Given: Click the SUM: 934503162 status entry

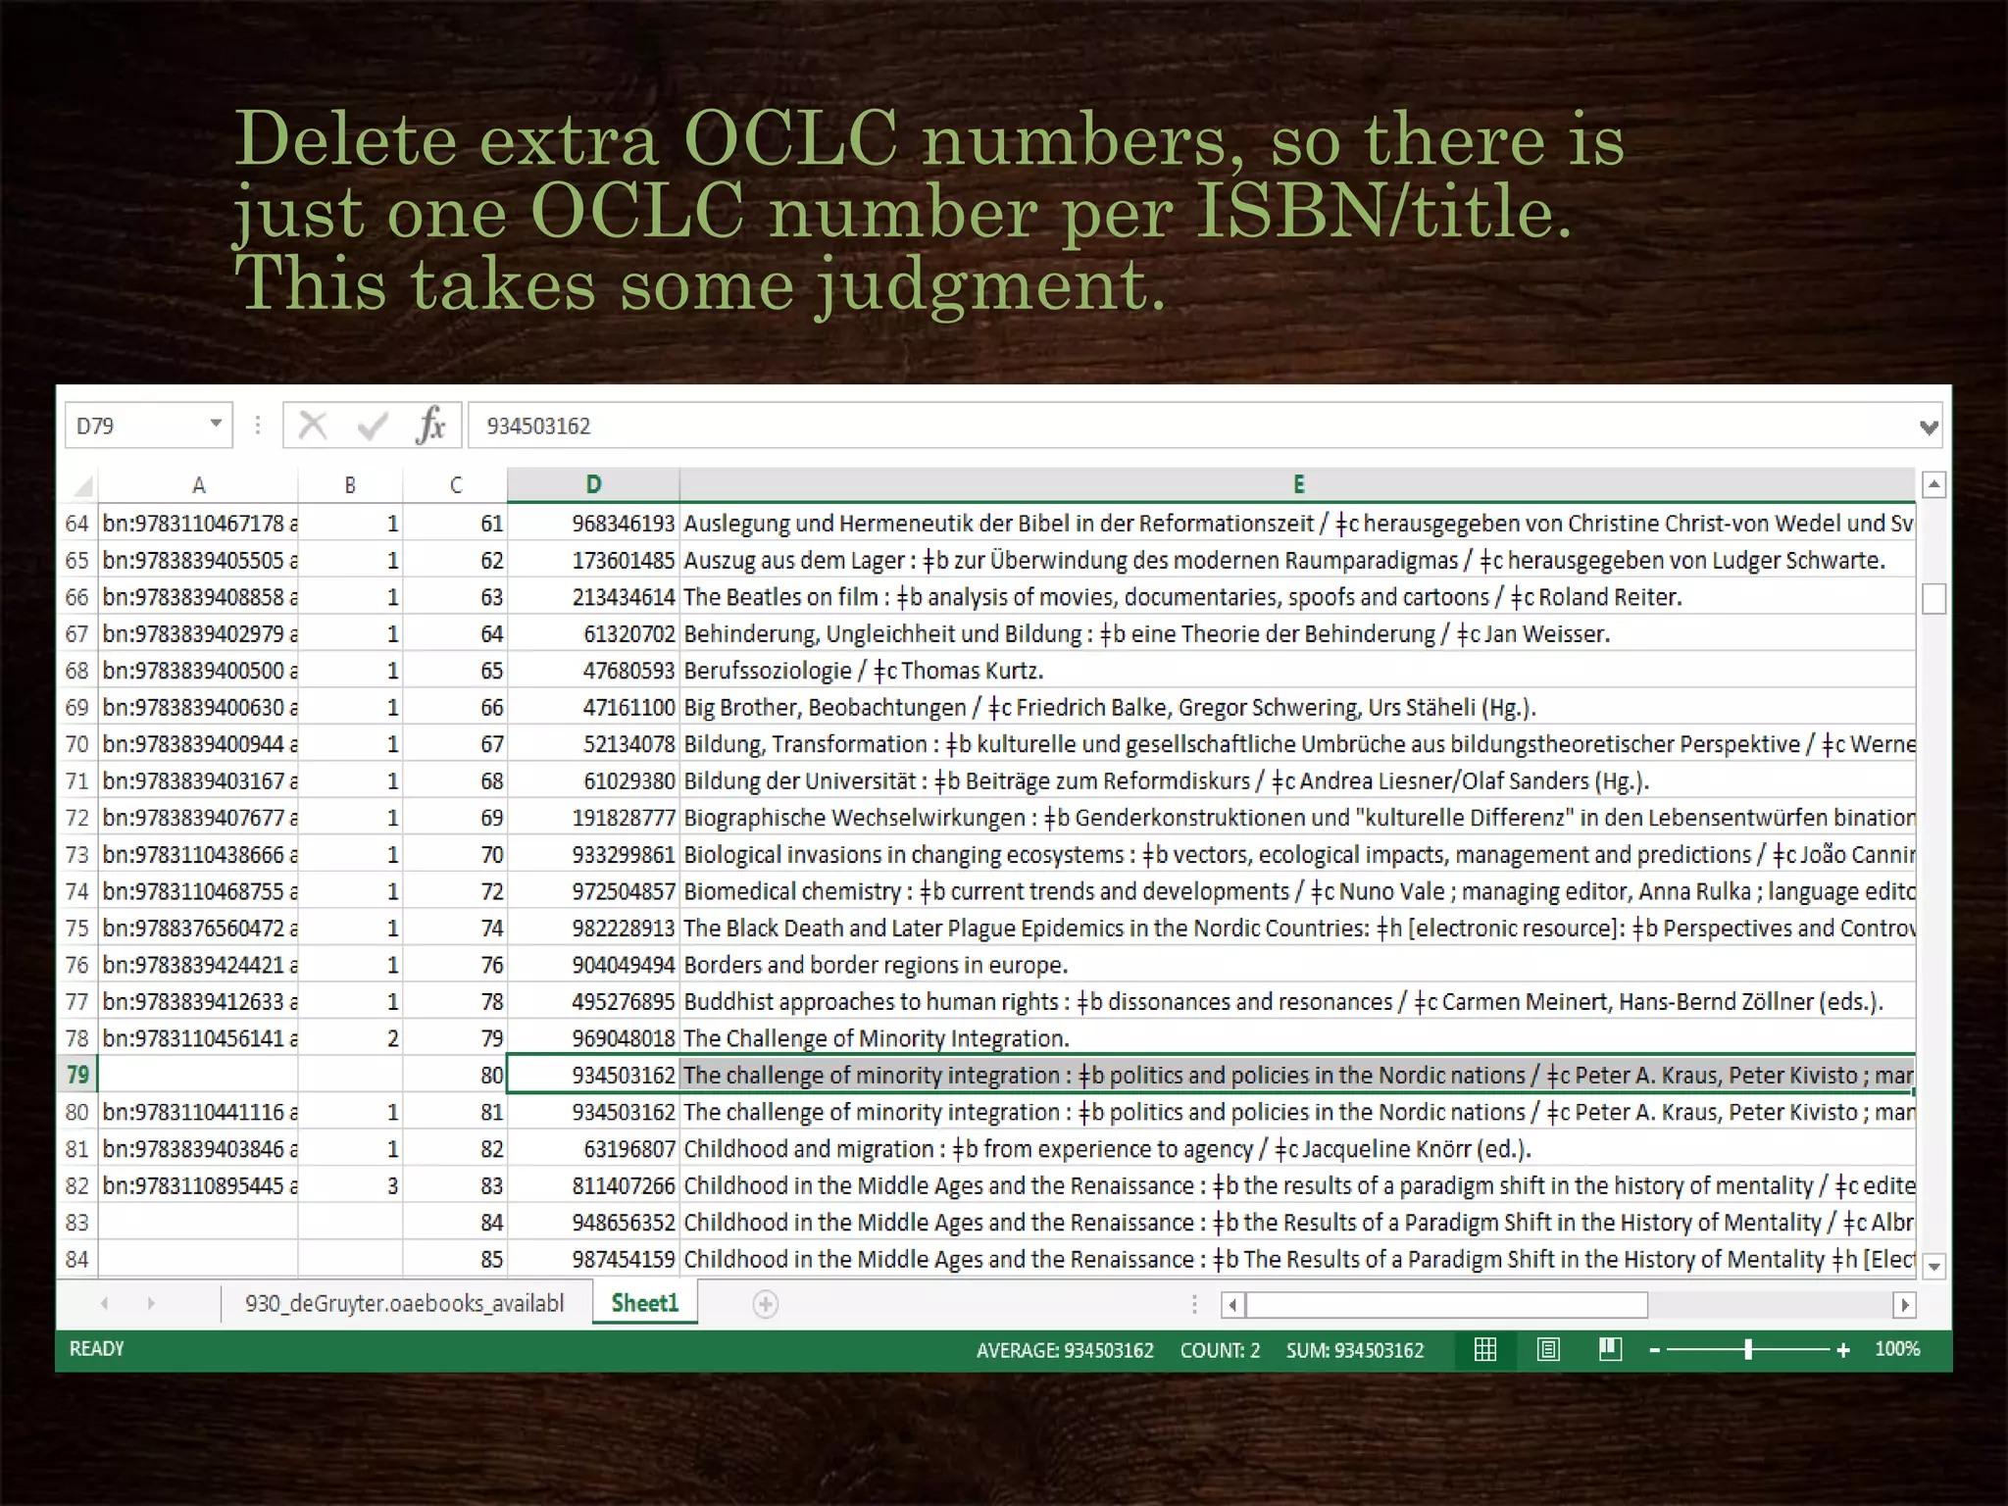Looking at the screenshot, I should click(x=1355, y=1350).
